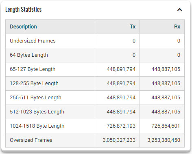Select the 64 Bytes Length row label
This screenshot has height=154, width=192.
pos(29,55)
